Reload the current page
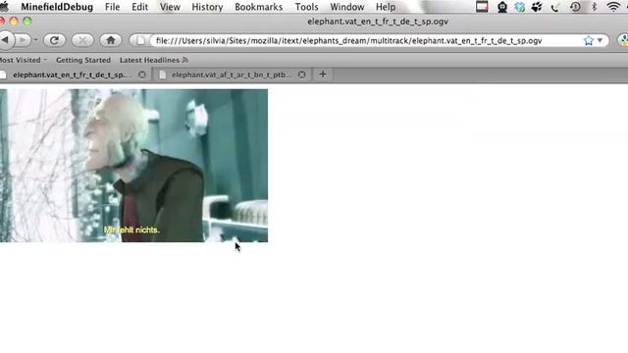This screenshot has width=628, height=353. click(55, 40)
